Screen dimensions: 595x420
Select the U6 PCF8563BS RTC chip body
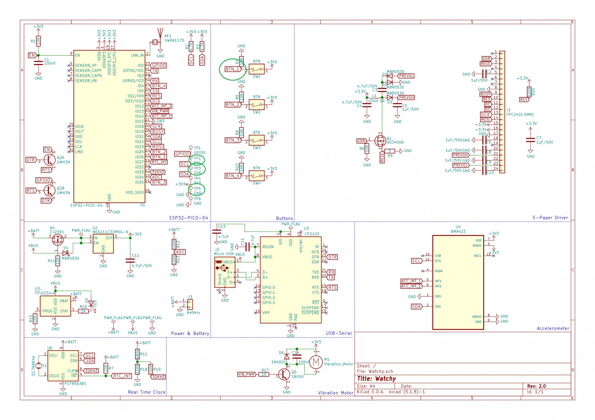[63, 365]
